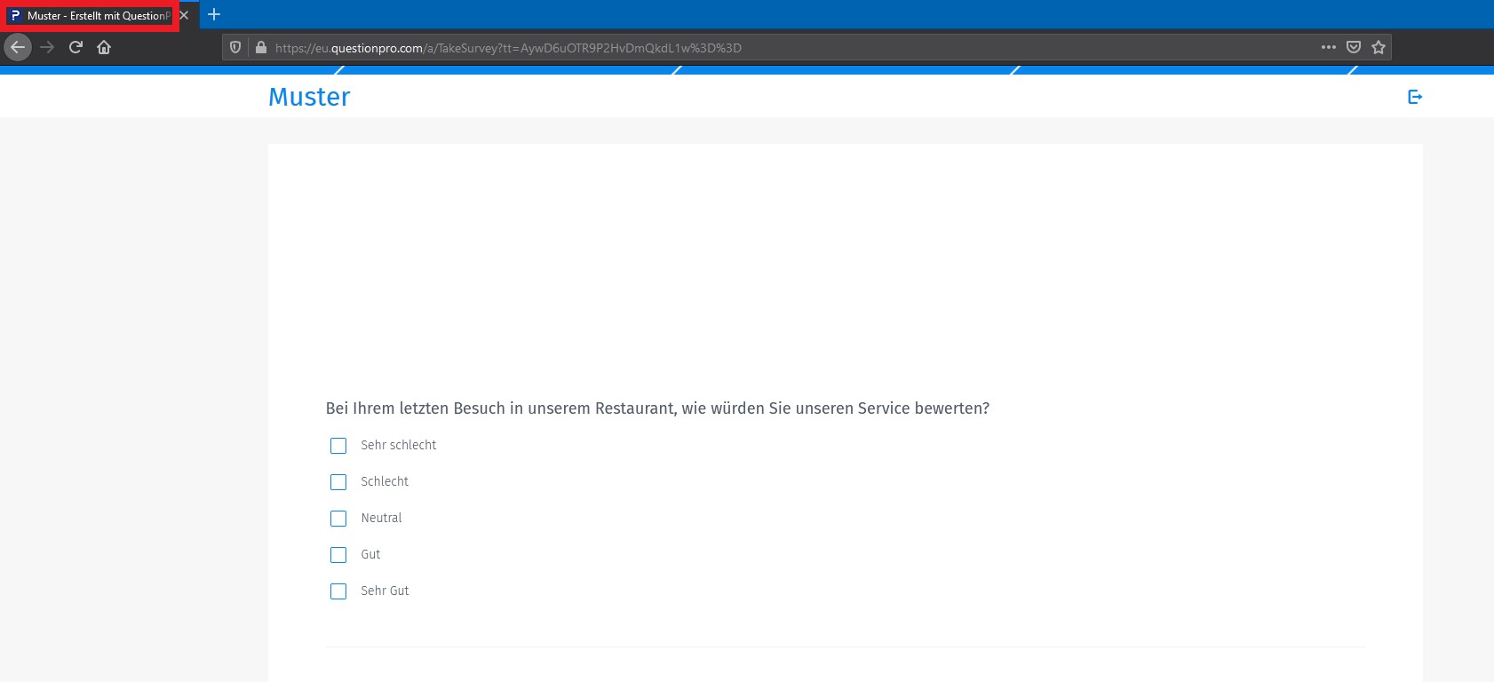Viewport: 1494px width, 682px height.
Task: Open the tracking protection shield icon
Action: [x=235, y=47]
